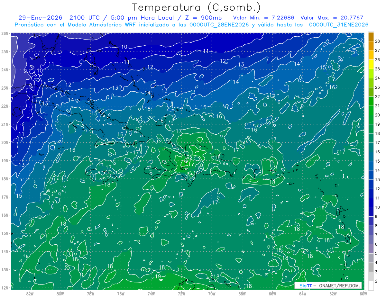Click latitude axis label "12N"
386x298 pixels.
[x=5, y=288]
